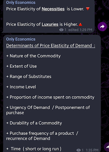Tap the forward arrow beside the first message
The width and height of the screenshot is (109, 152).
point(102,26)
